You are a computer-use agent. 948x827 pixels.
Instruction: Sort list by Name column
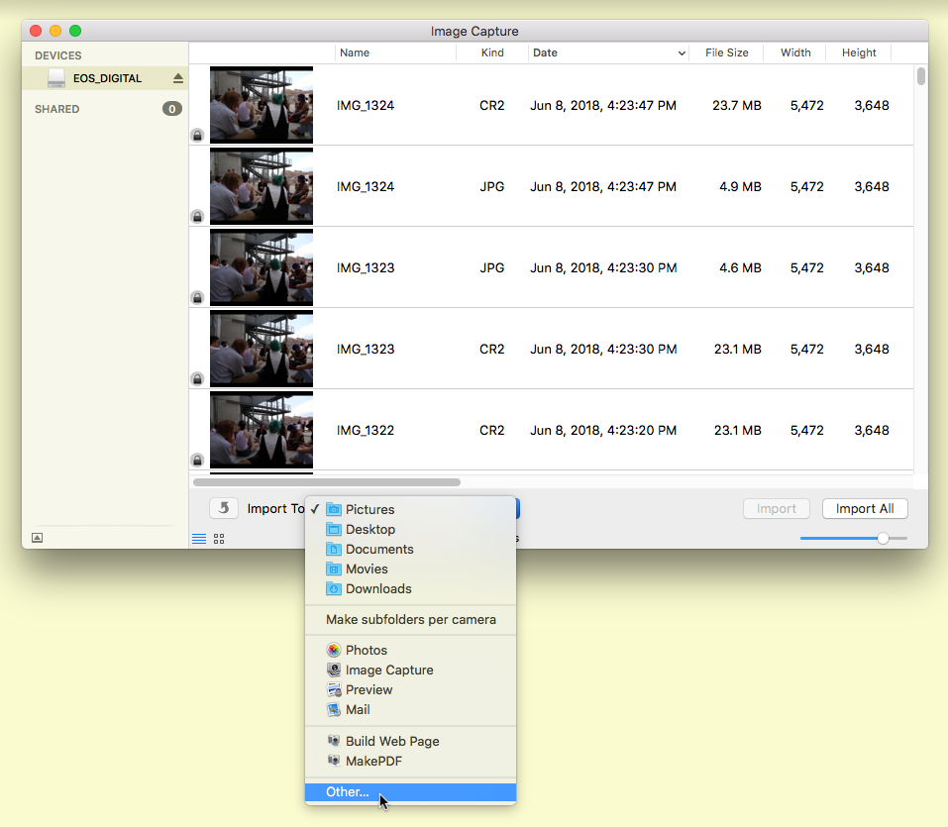coord(394,53)
